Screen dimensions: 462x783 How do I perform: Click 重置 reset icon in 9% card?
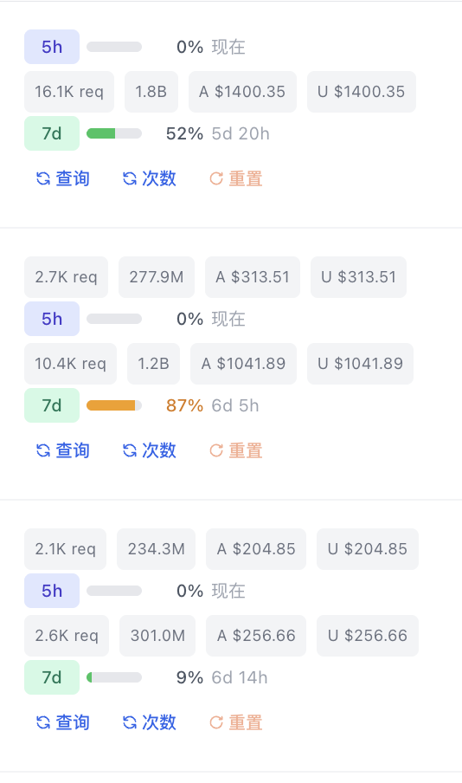[x=216, y=722]
